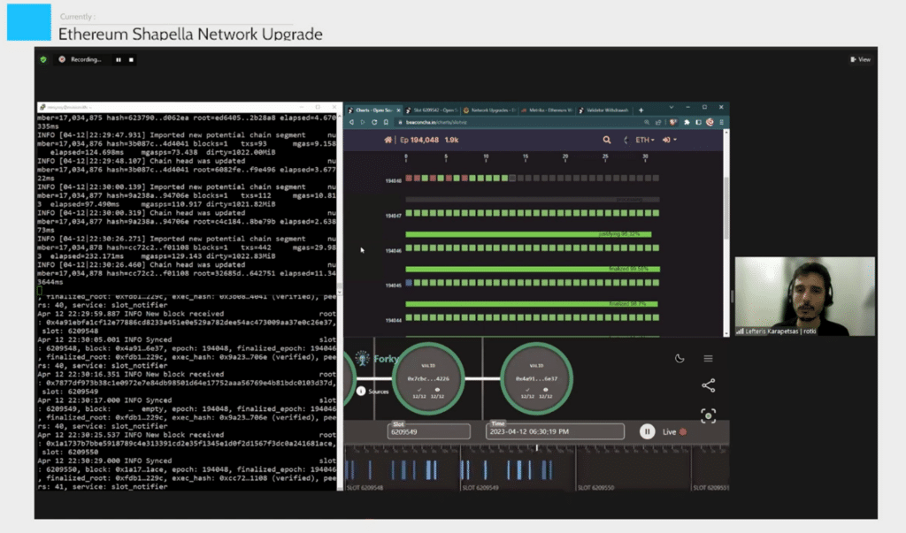Open the Metrika Ethereum browser tab
Viewport: 906px width, 533px height.
(x=547, y=110)
